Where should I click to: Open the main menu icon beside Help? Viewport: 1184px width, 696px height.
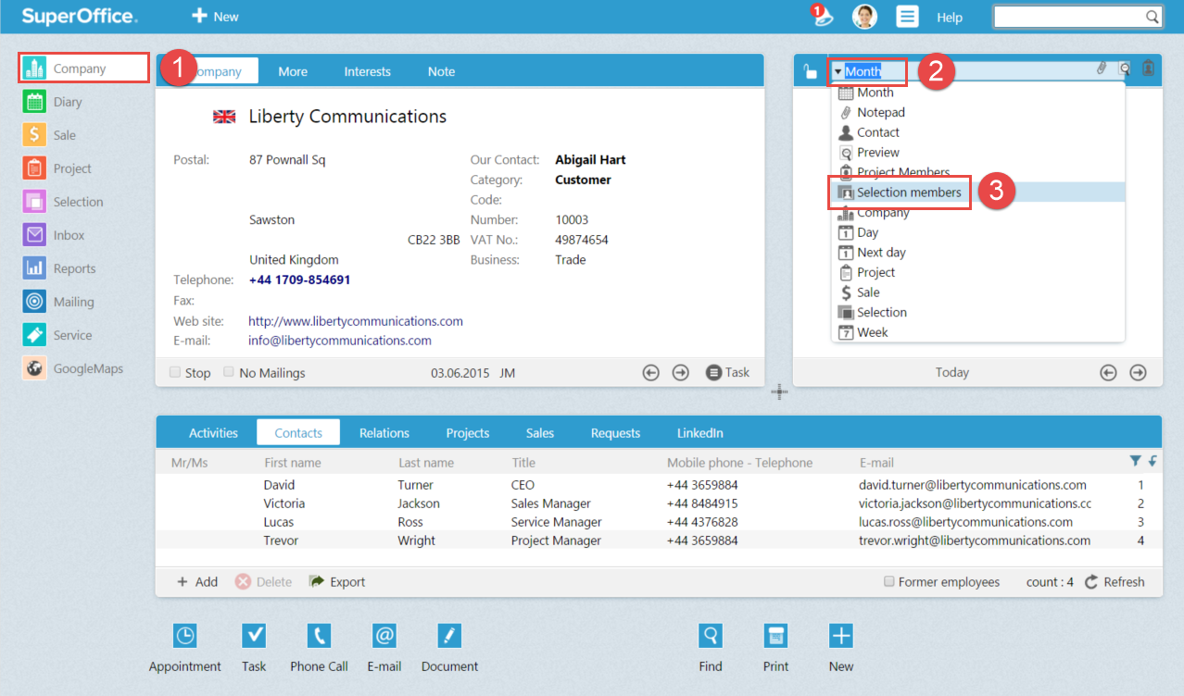point(907,17)
